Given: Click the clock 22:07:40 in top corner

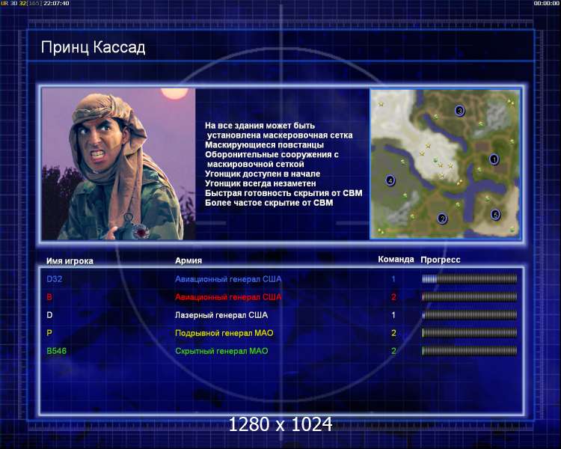Looking at the screenshot, I should [x=56, y=3].
